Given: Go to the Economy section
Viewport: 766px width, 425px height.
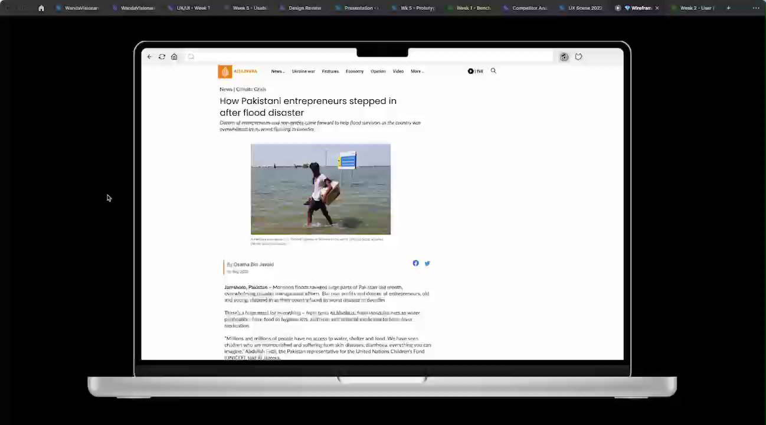Looking at the screenshot, I should [355, 71].
